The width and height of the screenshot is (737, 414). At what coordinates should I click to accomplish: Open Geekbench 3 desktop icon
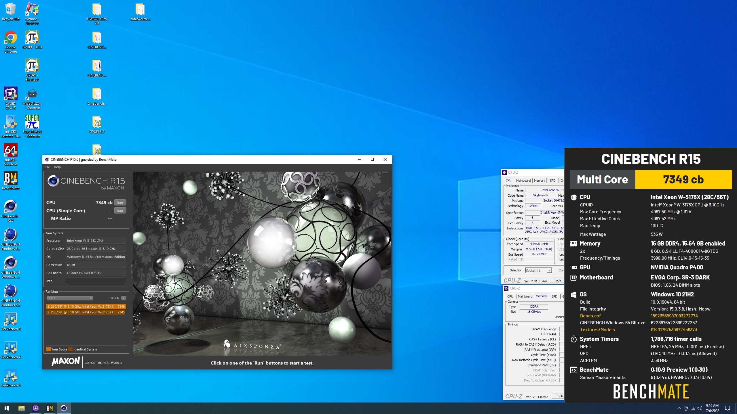pos(11,322)
